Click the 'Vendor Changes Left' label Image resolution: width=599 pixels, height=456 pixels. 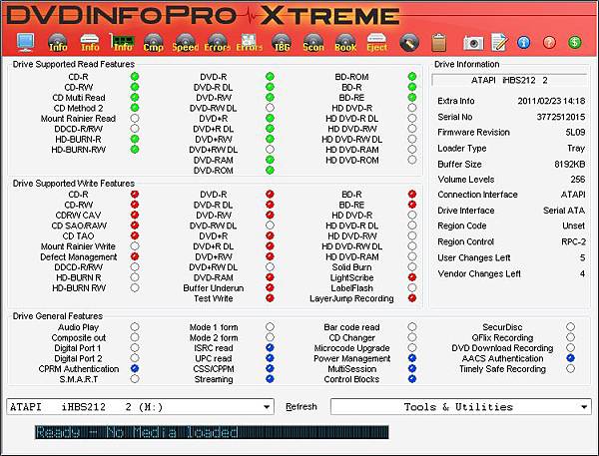(479, 273)
